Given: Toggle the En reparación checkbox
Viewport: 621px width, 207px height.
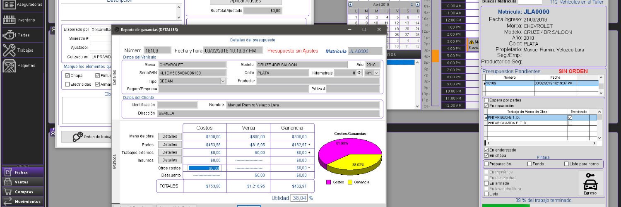Looking at the screenshot, I should click(486, 106).
